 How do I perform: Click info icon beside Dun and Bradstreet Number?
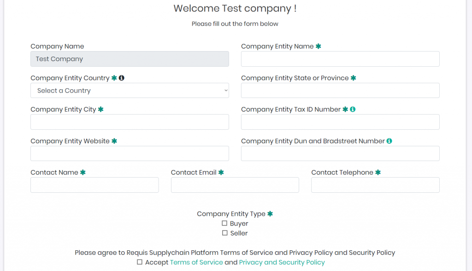389,141
